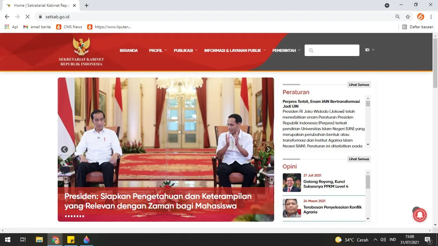Open the email berita Gmail bookmark
Image resolution: width=438 pixels, height=246 pixels.
37,27
